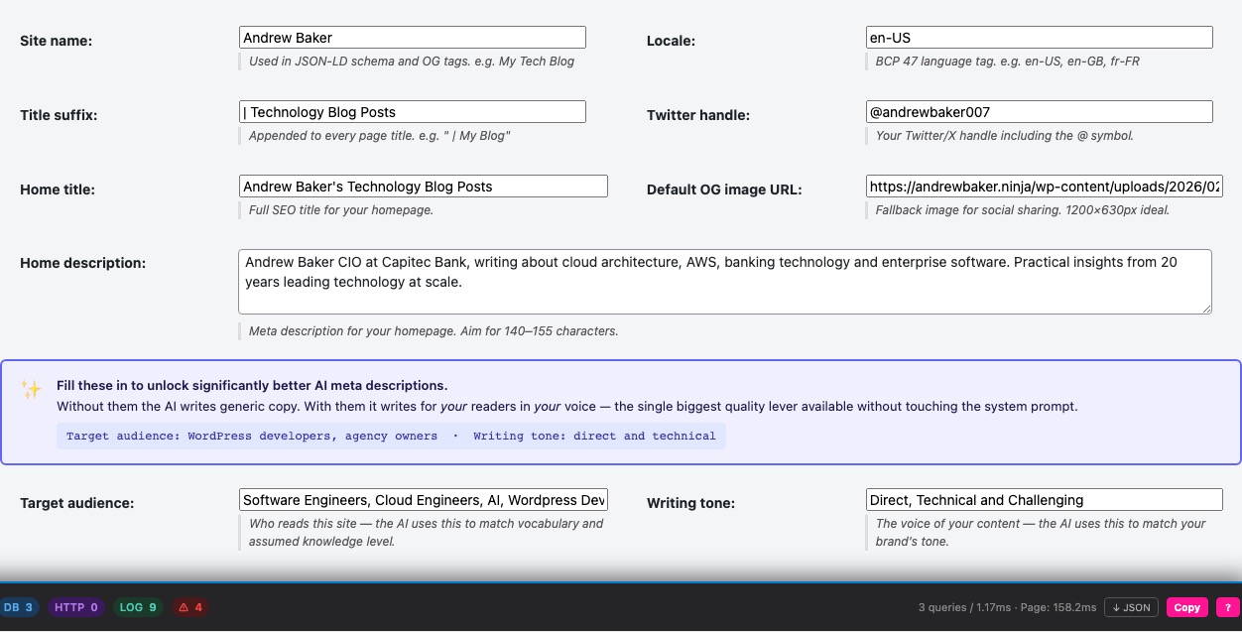
Task: Click the sparkle icon in the AI tip box
Action: tap(31, 391)
